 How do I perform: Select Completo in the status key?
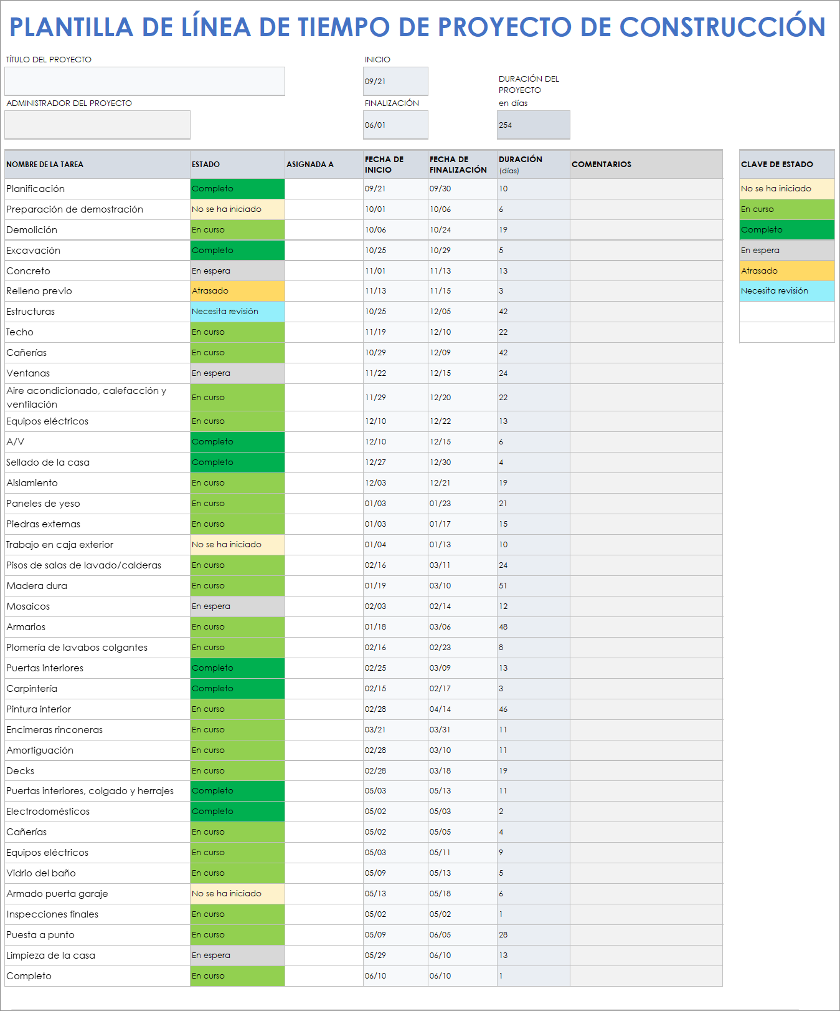[786, 230]
